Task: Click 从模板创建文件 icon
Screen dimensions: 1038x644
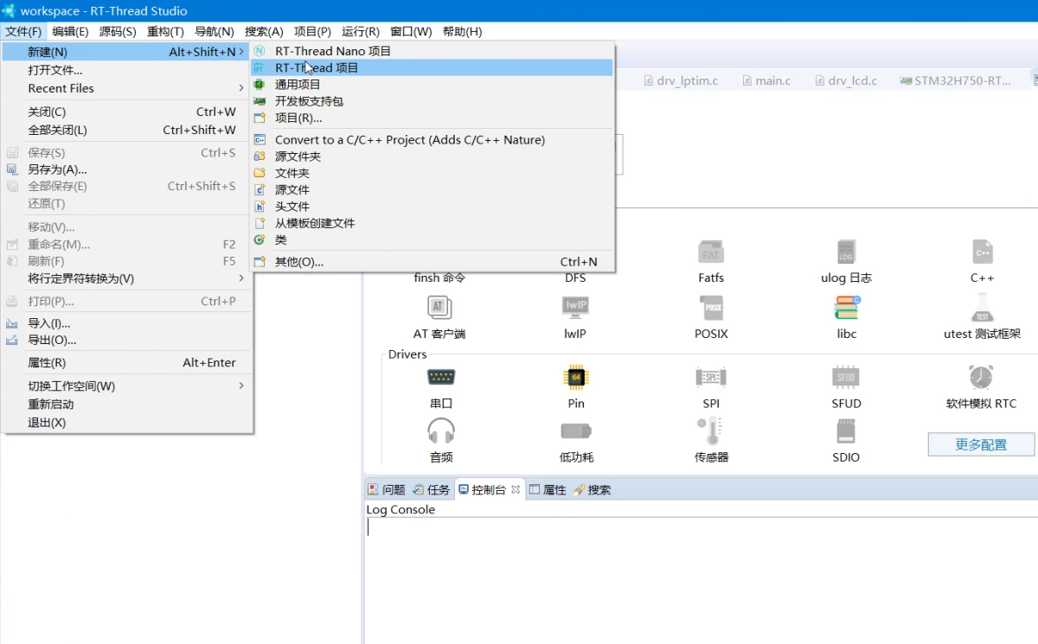Action: pos(259,223)
